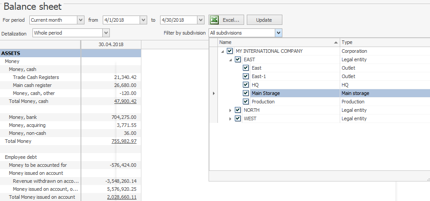Collapse the EAST legal entity node

point(230,59)
